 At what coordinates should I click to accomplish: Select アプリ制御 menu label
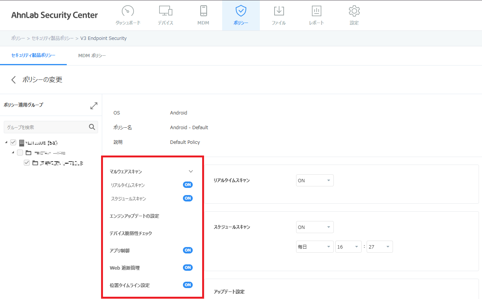point(120,251)
